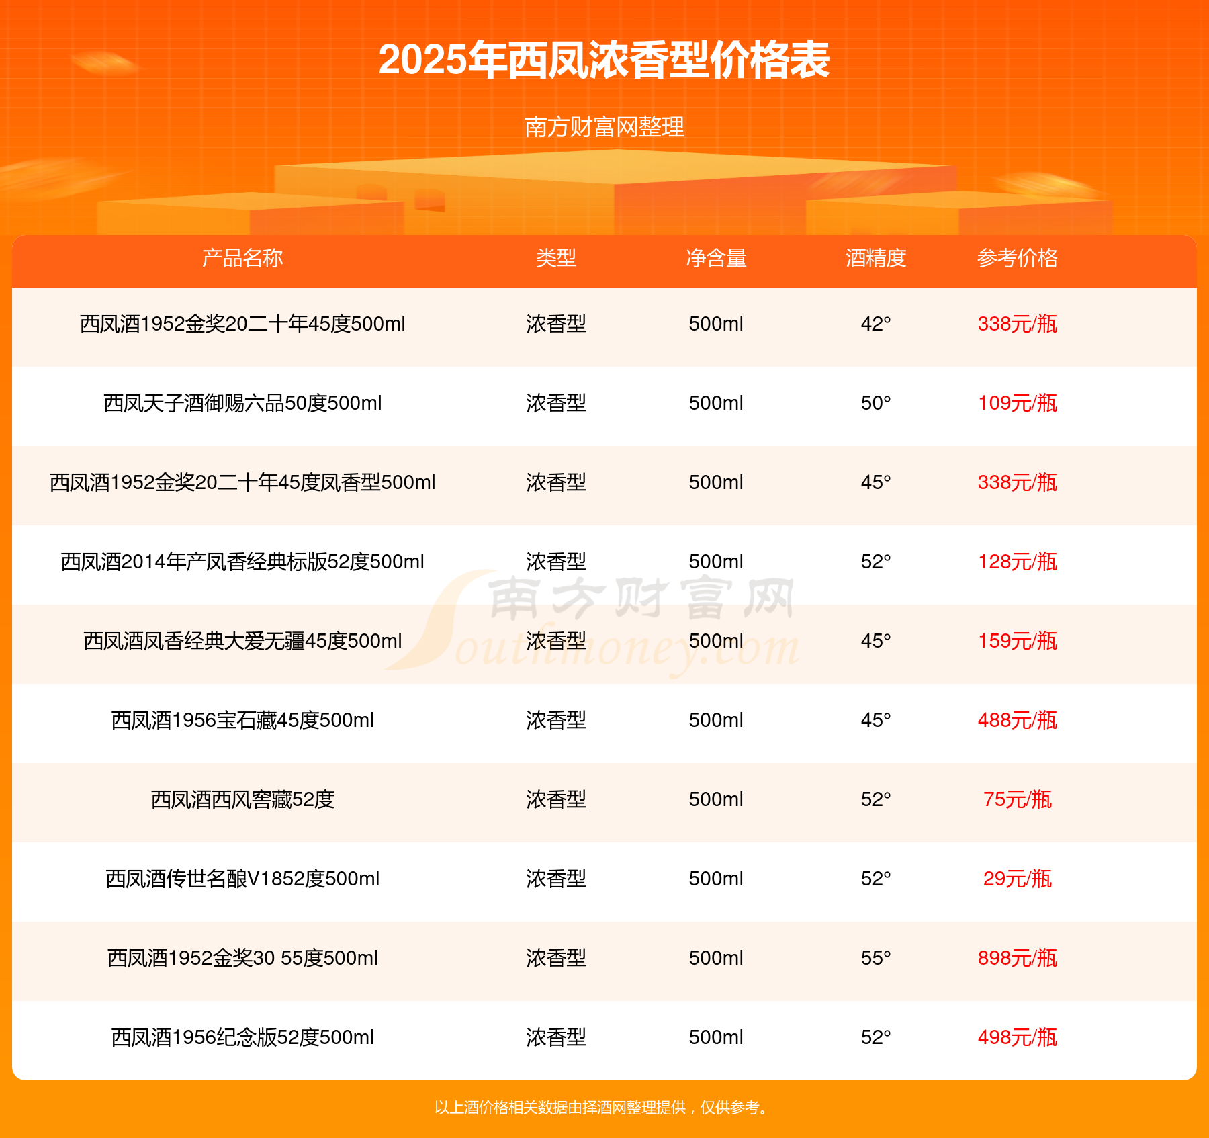Click the footer note "以上酒价格相关数据由择酒网整理提供，仅供参考。"
The width and height of the screenshot is (1209, 1138).
point(602,1108)
